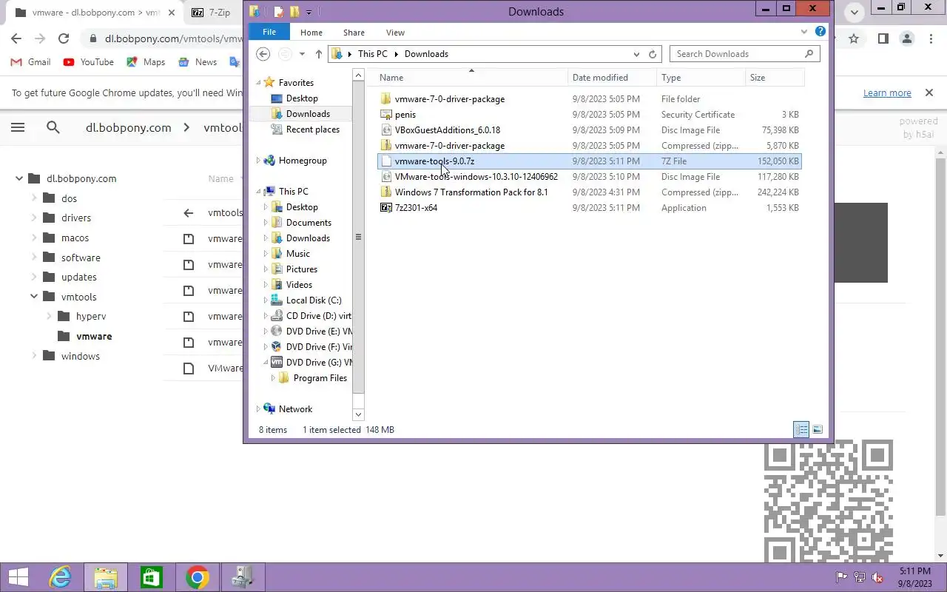Switch to Large icons view in status bar
The image size is (947, 592).
(818, 429)
